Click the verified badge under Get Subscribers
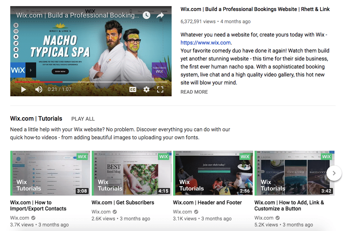The image size is (344, 231). 115,212
